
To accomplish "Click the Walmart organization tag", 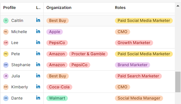I will (57, 98).
